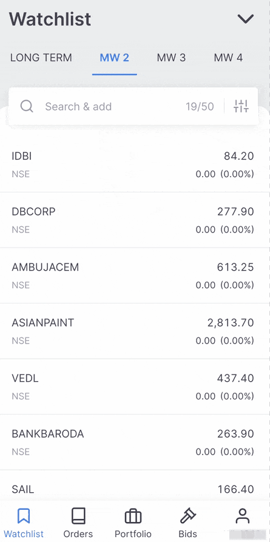Screen dimensions: 270x542
Task: Open the Portfolio briefcase icon
Action: click(133, 517)
